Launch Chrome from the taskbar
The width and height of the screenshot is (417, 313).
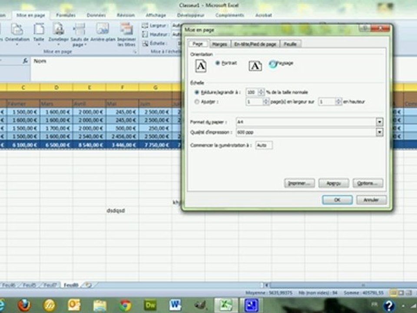125,305
